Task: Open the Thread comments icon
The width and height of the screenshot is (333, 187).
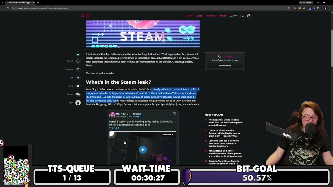Action: 78,94
